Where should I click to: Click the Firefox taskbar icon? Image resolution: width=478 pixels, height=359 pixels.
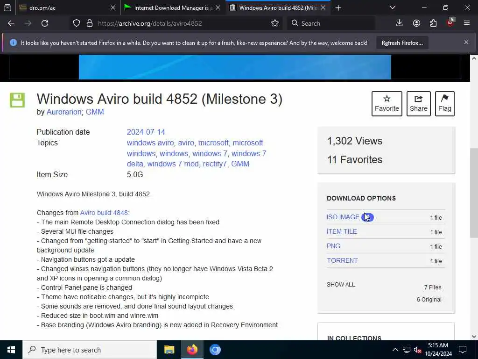point(192,350)
